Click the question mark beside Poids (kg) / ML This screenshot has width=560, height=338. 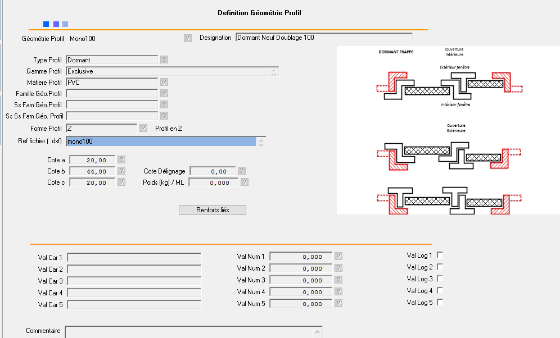click(x=245, y=182)
